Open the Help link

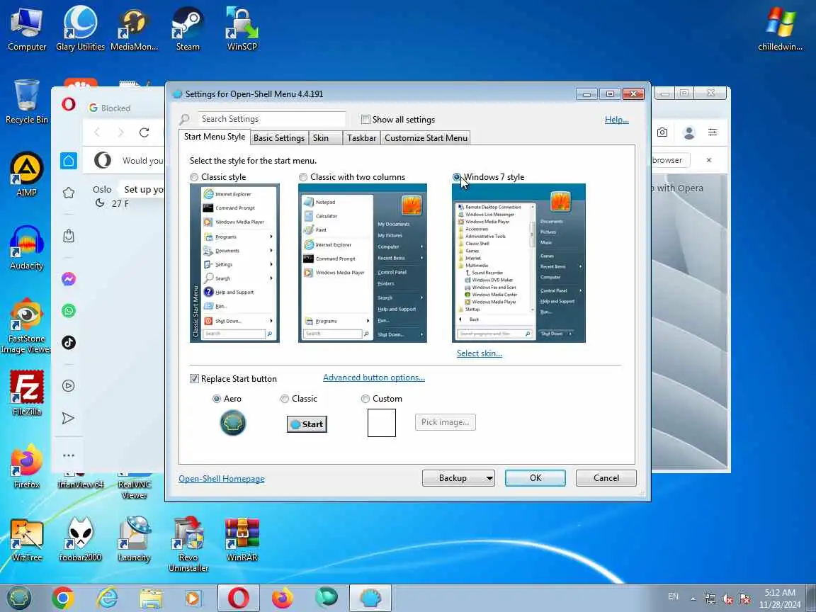click(x=617, y=120)
